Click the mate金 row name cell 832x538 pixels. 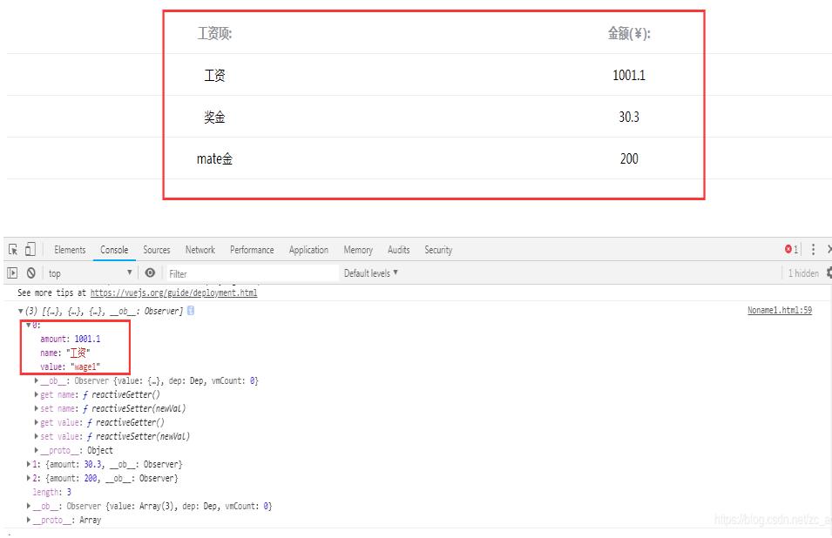(x=215, y=158)
